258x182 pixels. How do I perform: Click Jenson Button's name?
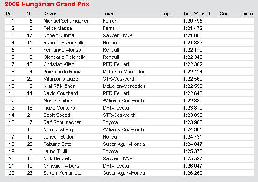click(59, 137)
